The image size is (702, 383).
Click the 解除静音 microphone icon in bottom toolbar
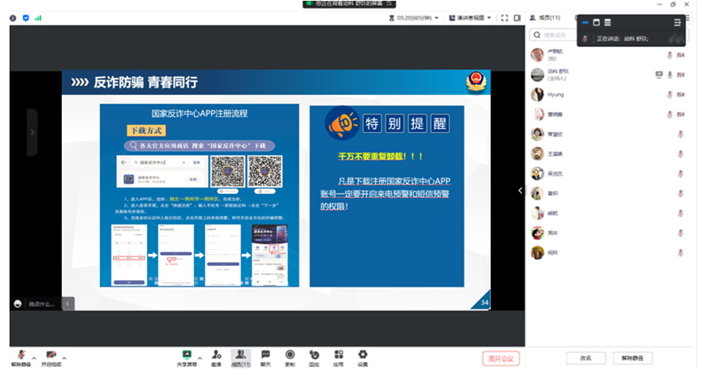coord(20,355)
